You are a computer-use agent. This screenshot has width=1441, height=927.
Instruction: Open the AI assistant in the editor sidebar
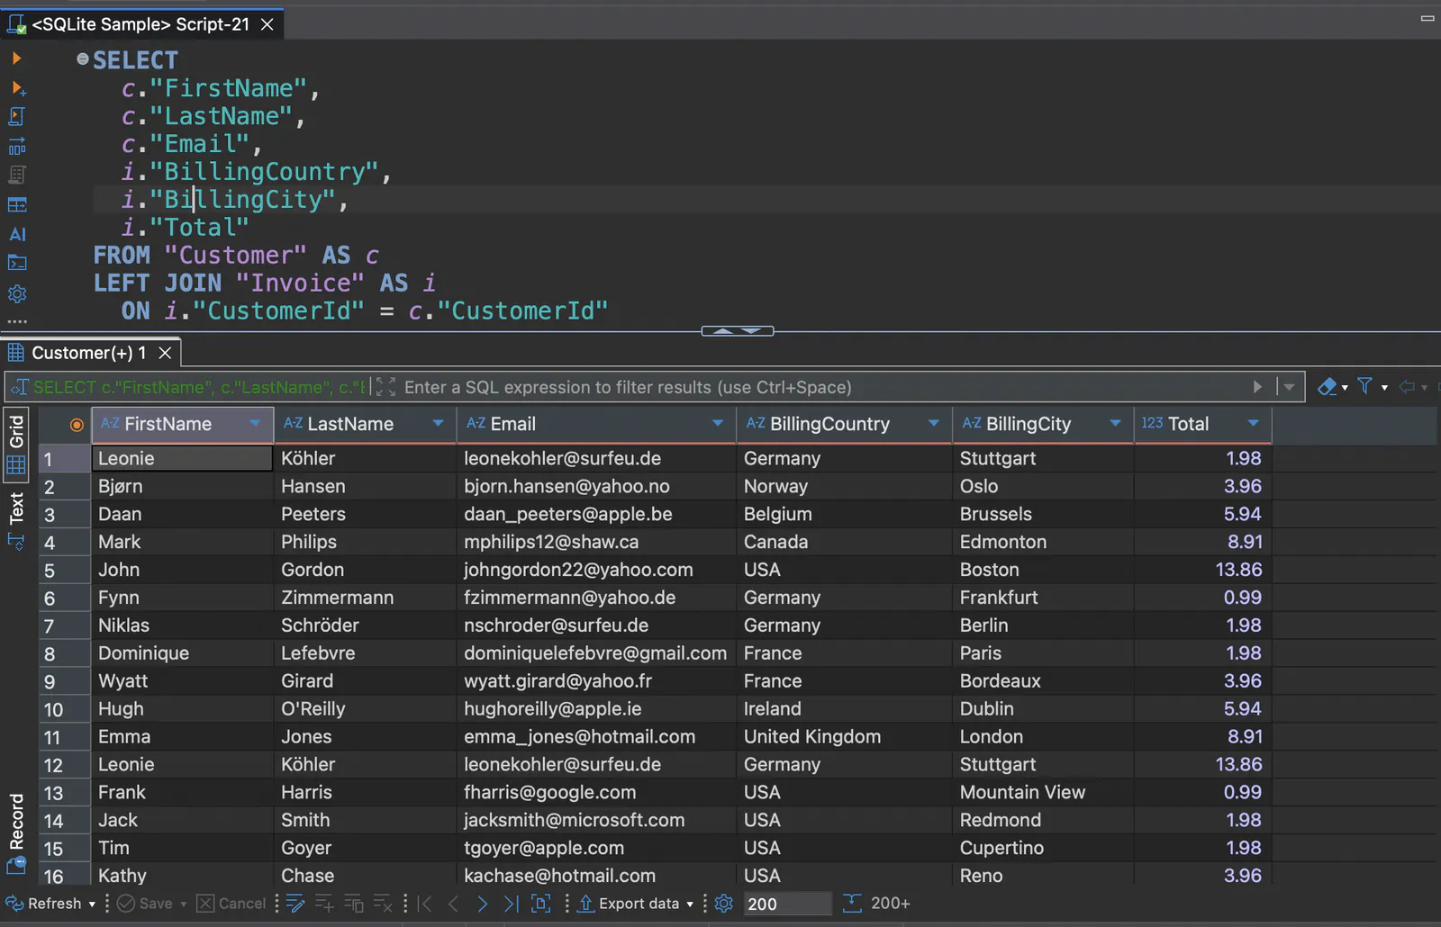pos(17,234)
